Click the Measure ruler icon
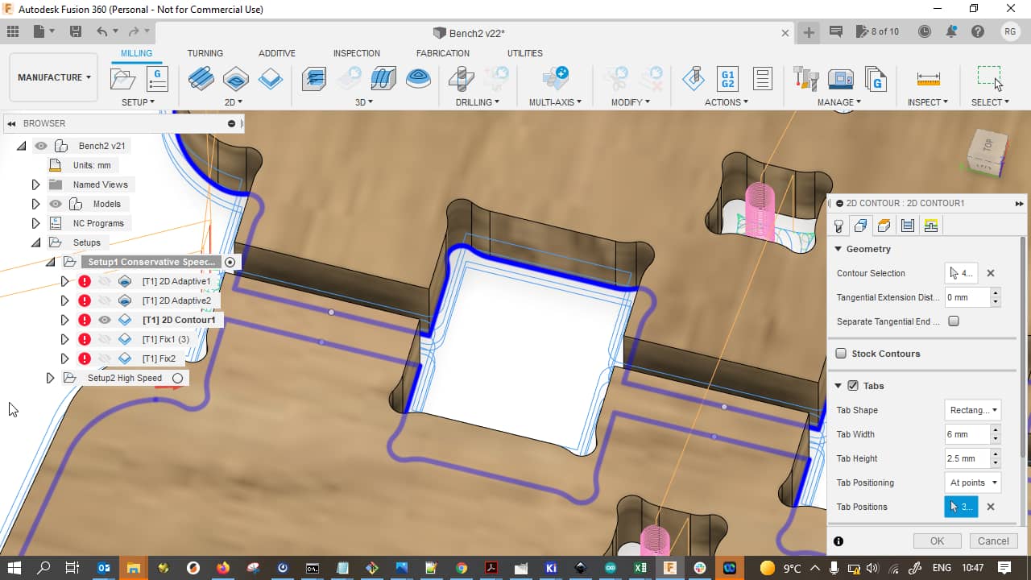 pos(928,79)
